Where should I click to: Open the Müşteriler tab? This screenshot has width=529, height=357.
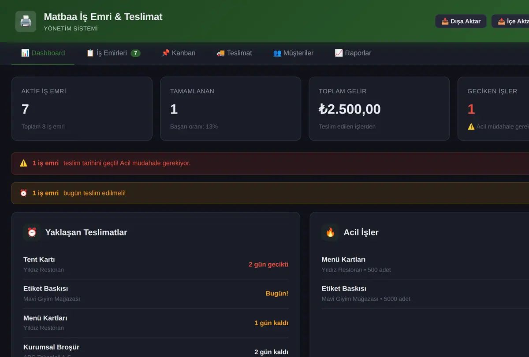293,53
